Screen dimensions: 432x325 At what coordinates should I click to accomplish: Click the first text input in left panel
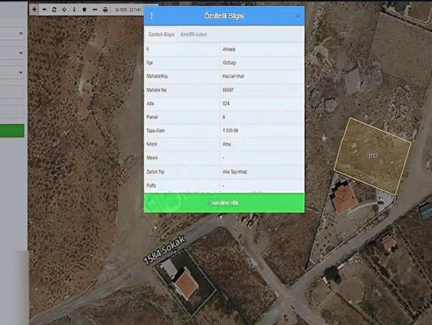(x=12, y=91)
